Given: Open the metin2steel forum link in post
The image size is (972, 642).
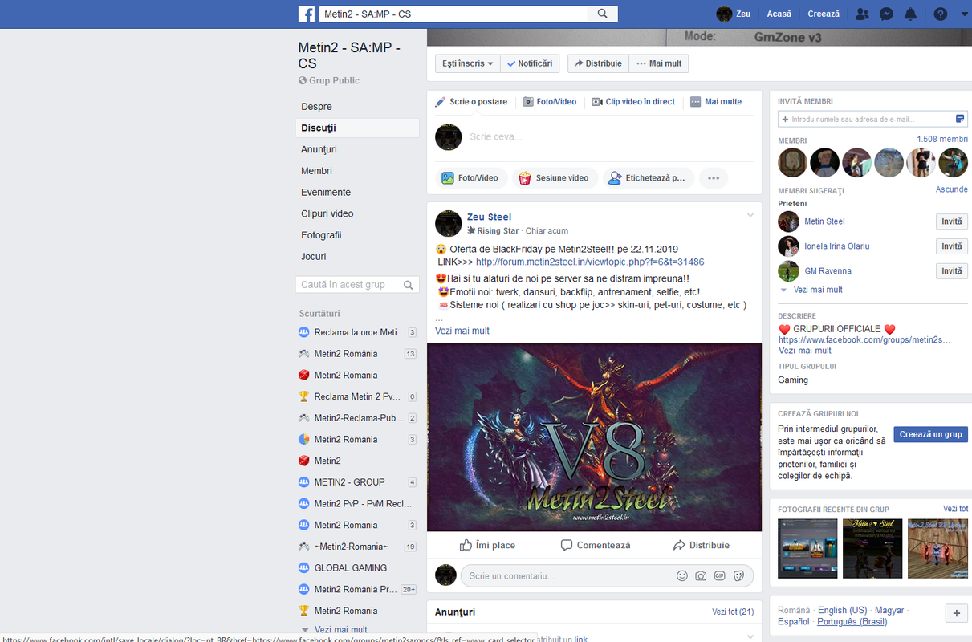Looking at the screenshot, I should click(590, 262).
